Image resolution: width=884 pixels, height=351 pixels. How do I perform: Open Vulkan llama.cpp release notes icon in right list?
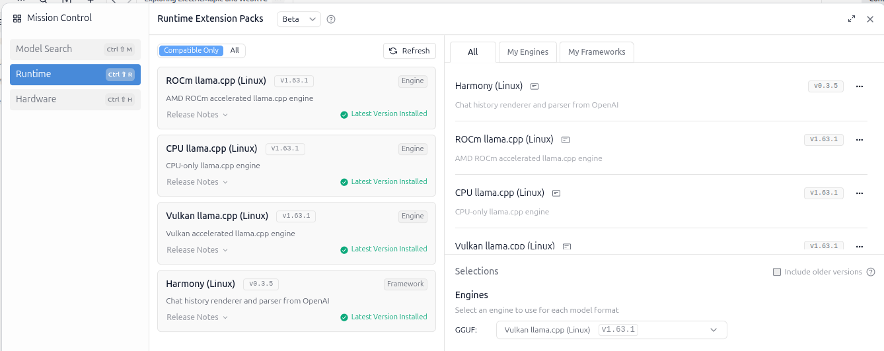567,246
